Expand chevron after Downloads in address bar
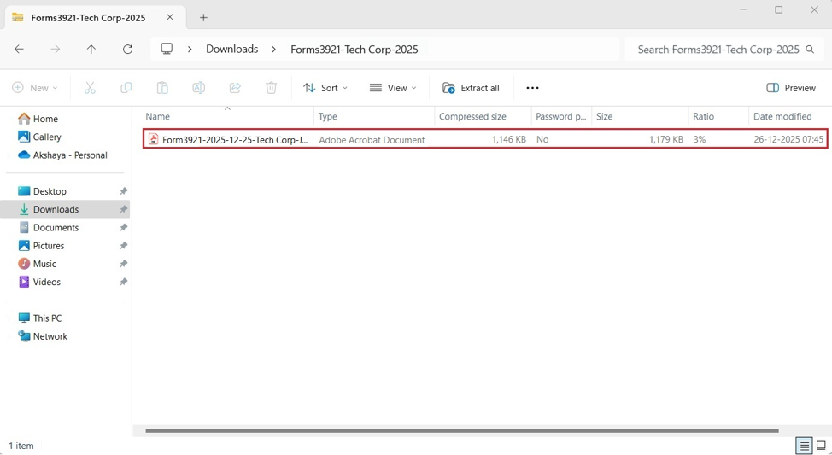Screen dimensions: 832x455 click(x=274, y=50)
